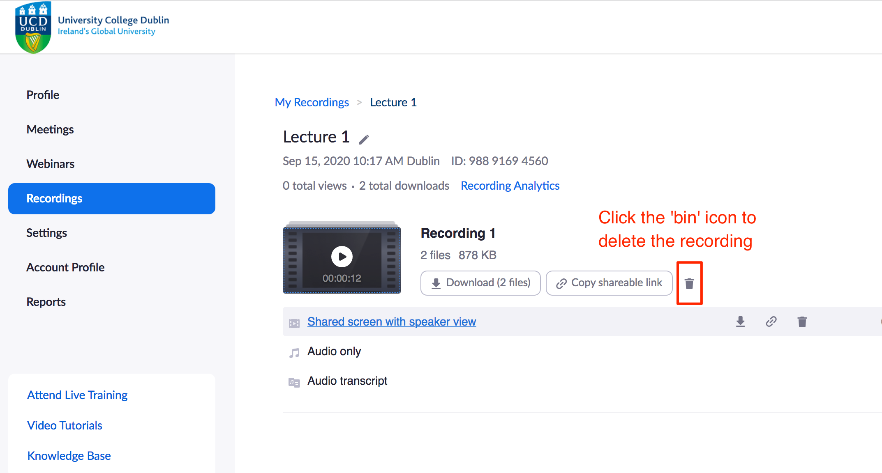882x473 pixels.
Task: Click the 0 total views text
Action: coord(315,186)
